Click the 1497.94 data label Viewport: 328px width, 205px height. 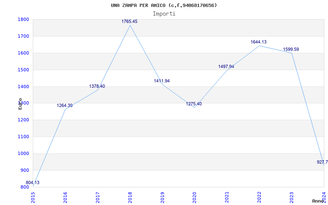226,66
